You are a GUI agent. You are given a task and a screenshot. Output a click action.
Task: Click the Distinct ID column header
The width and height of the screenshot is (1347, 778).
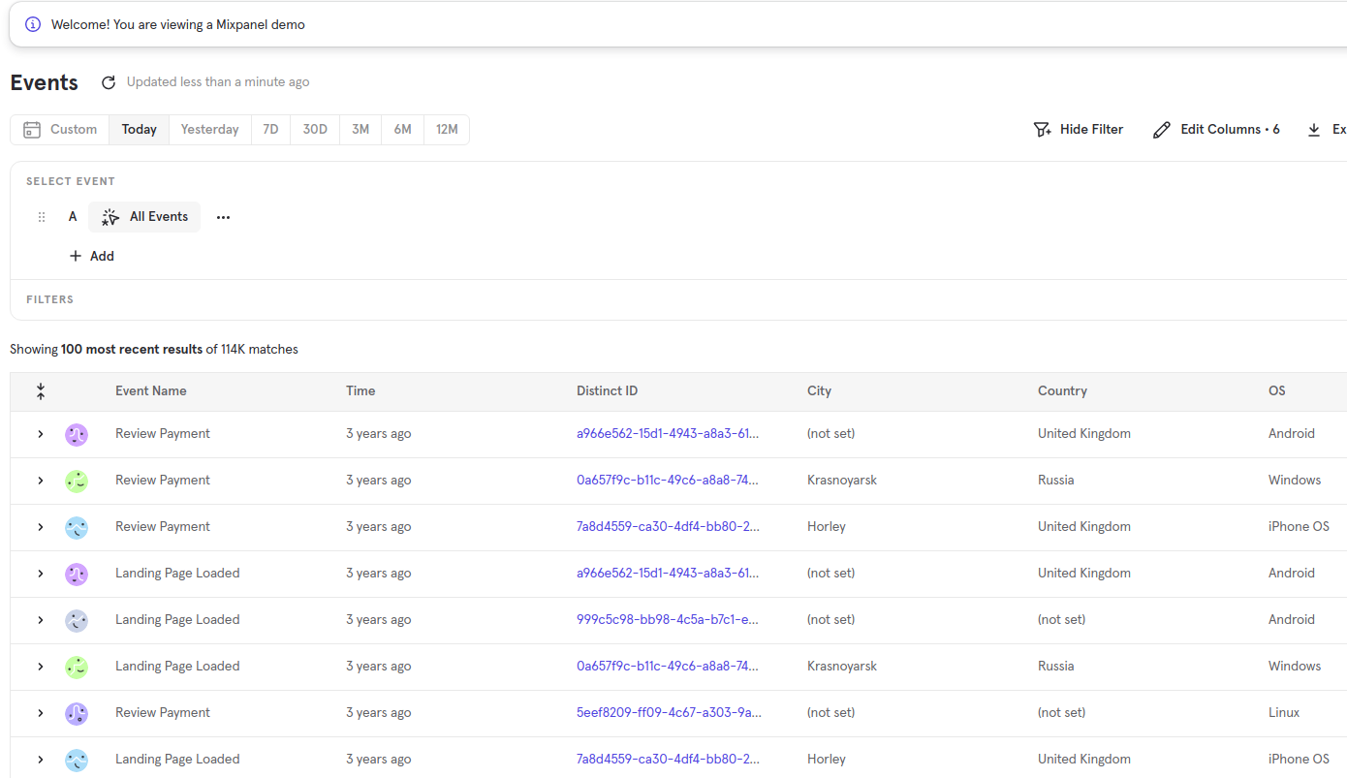(x=608, y=391)
